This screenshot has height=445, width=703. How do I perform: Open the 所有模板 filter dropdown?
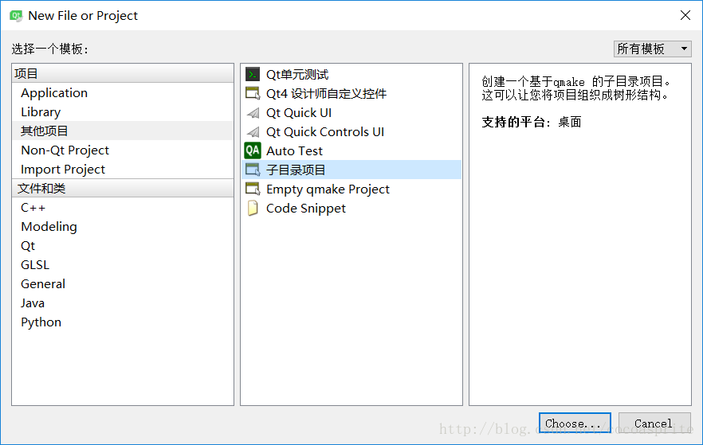coord(652,49)
